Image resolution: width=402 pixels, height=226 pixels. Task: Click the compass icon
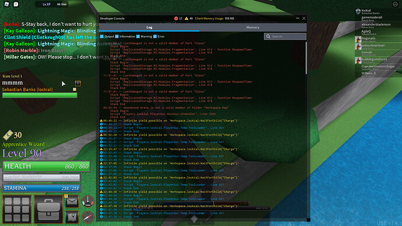[x=87, y=217]
